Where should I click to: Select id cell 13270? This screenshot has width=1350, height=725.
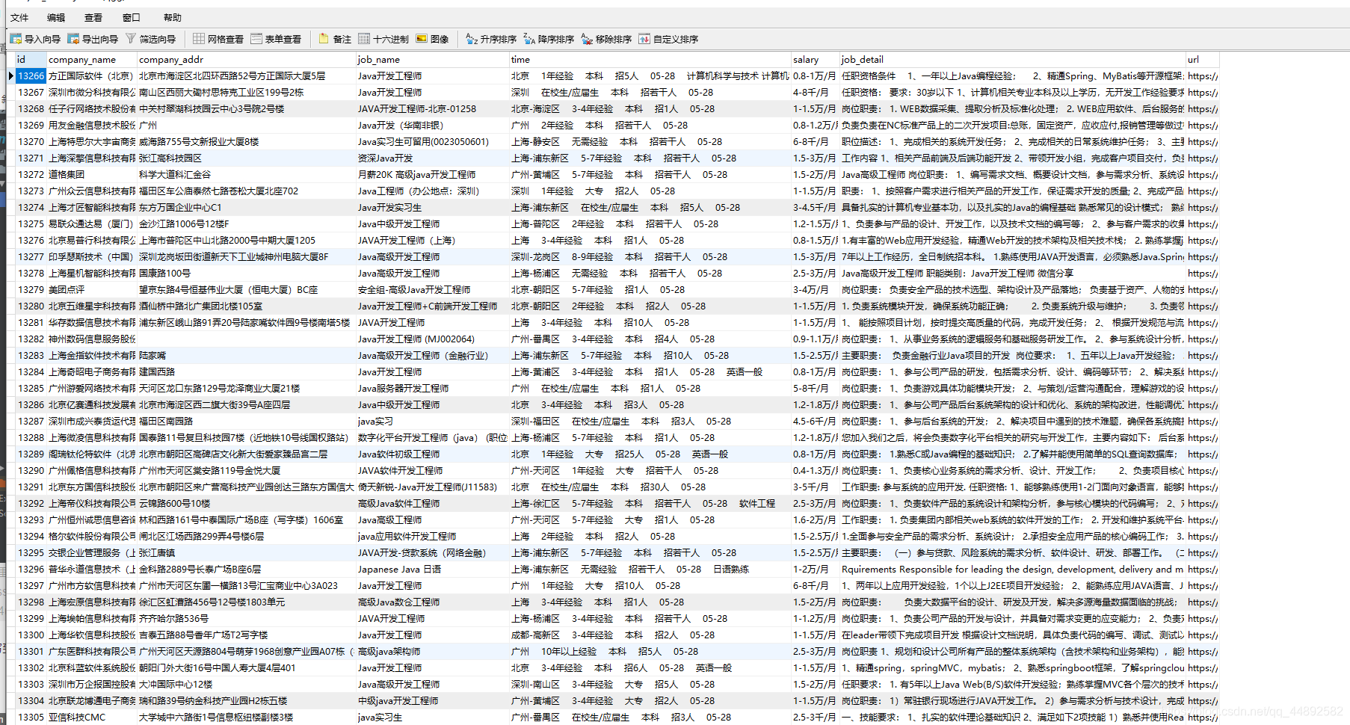pyautogui.click(x=31, y=141)
